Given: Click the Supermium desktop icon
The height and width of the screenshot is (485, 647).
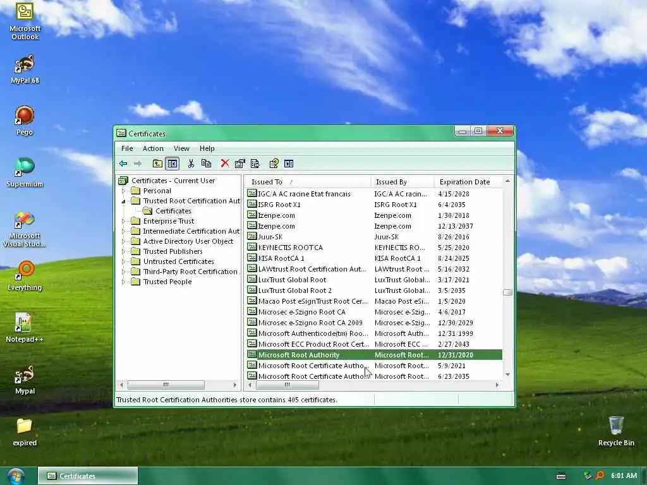Looking at the screenshot, I should coord(25,173).
